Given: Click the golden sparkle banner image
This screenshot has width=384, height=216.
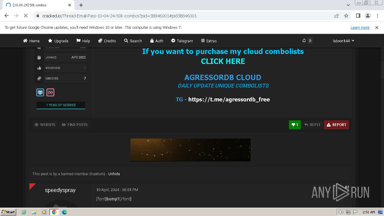Looking at the screenshot, I should pos(190,150).
